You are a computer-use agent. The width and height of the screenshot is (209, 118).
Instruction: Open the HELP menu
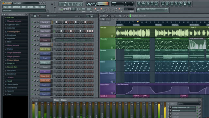tap(43, 7)
